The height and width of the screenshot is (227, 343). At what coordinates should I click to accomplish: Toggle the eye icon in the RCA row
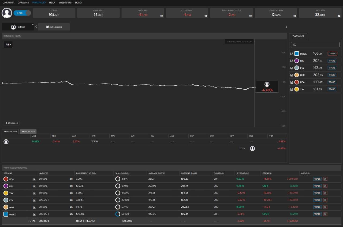[71, 179]
